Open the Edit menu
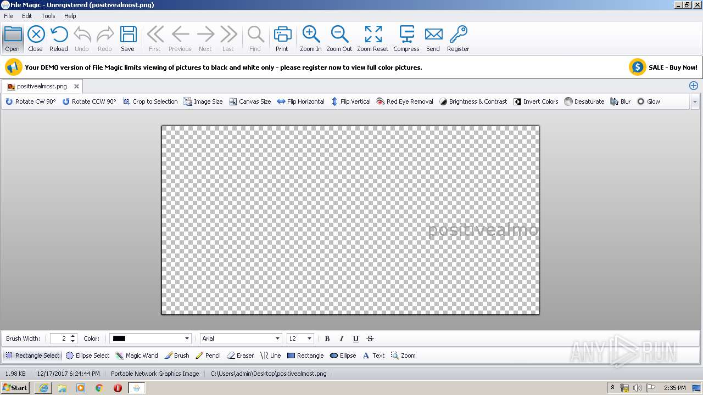The width and height of the screenshot is (703, 395). (27, 16)
